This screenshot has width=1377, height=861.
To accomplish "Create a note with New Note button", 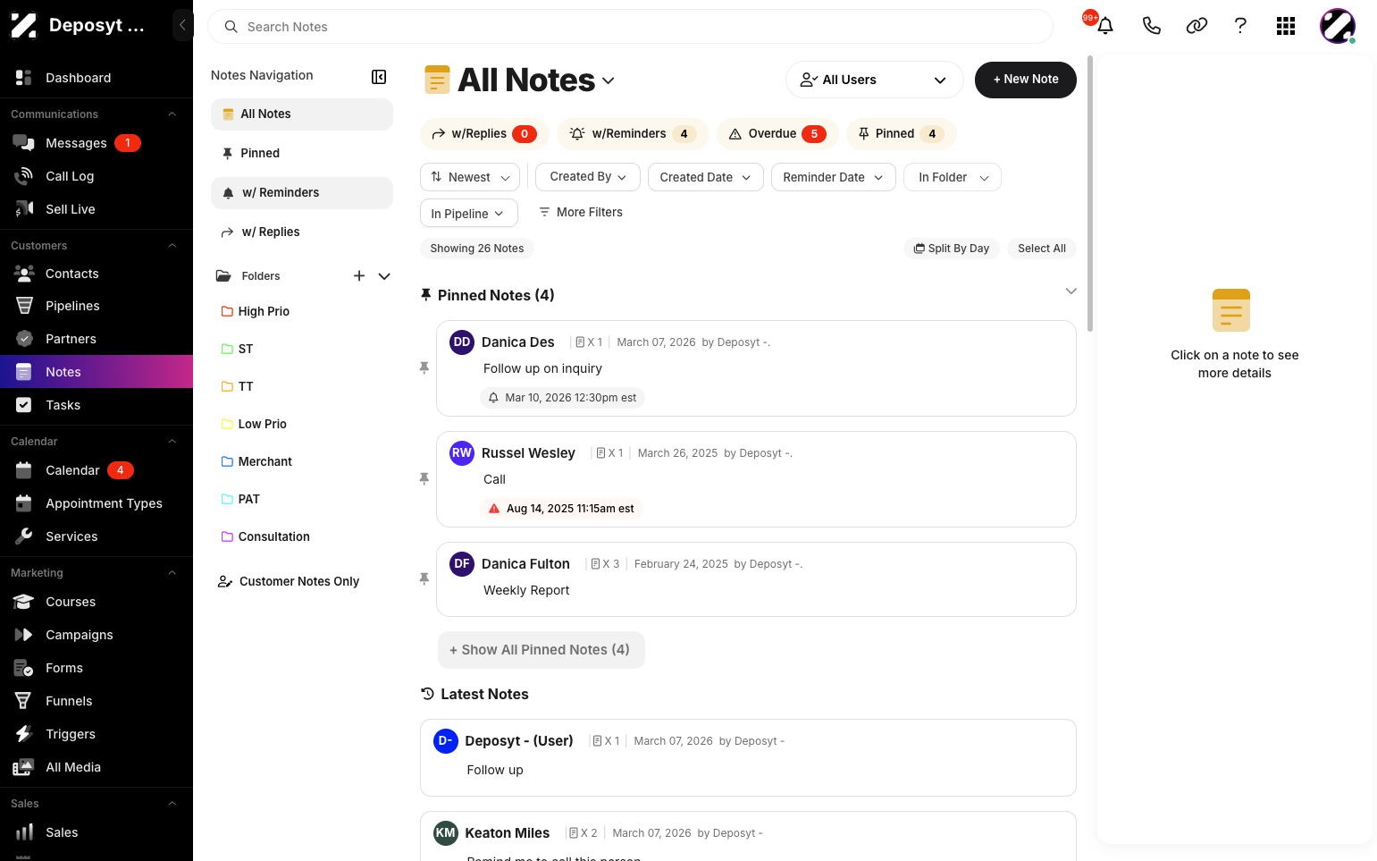I will 1026,80.
